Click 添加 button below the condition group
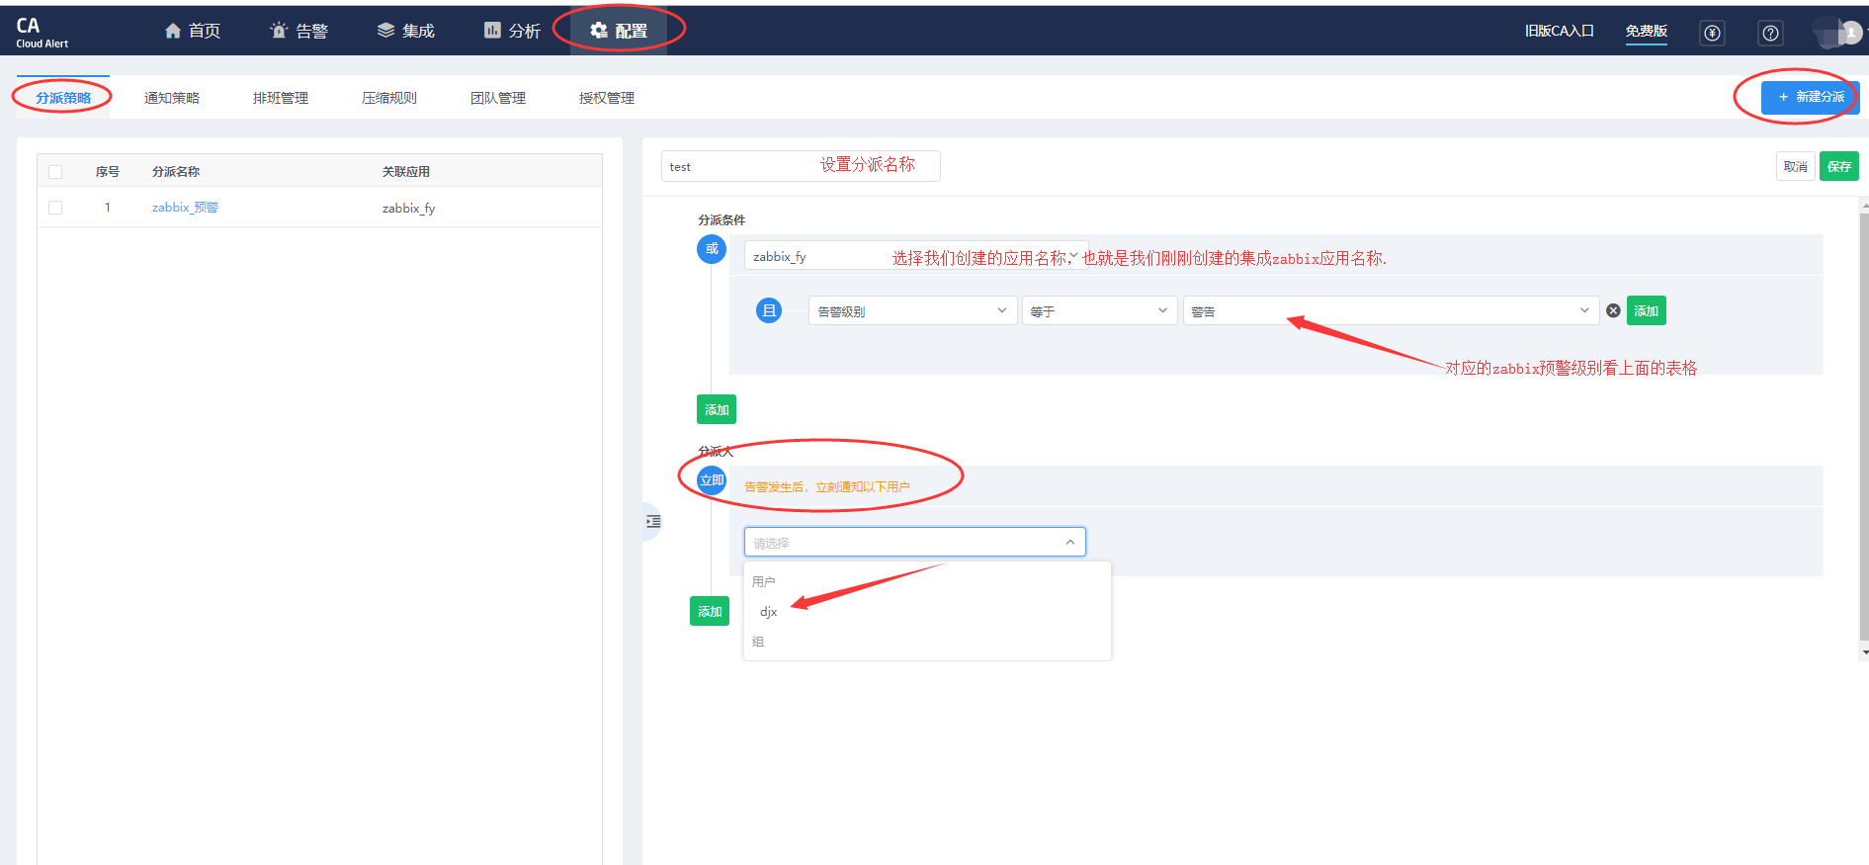Screen dimensions: 1869x865 pos(717,409)
